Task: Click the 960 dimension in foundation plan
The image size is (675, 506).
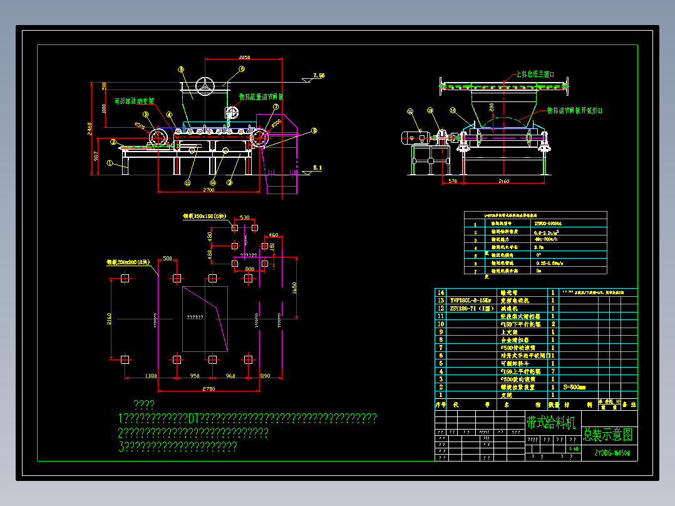Action: click(x=230, y=376)
